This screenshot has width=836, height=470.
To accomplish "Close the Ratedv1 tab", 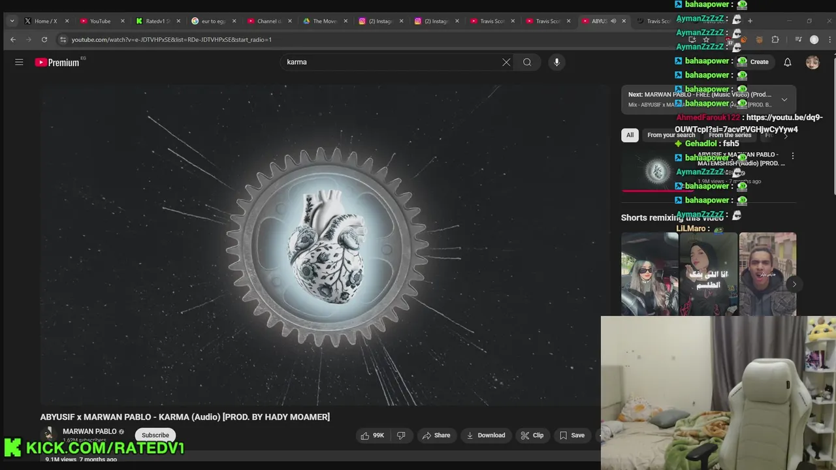I will point(178,21).
